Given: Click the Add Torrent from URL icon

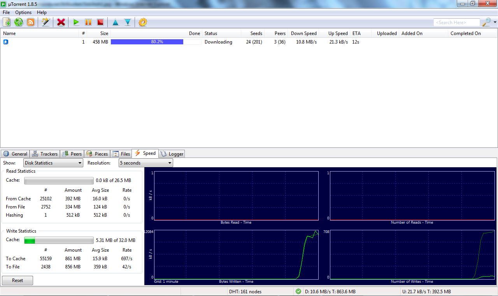Looking at the screenshot, I should [19, 22].
